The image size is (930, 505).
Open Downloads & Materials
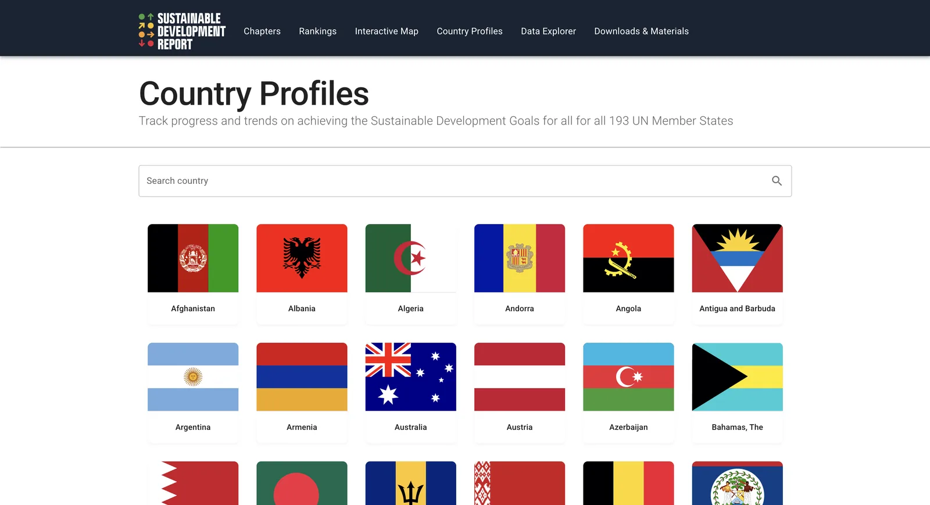[x=641, y=31]
